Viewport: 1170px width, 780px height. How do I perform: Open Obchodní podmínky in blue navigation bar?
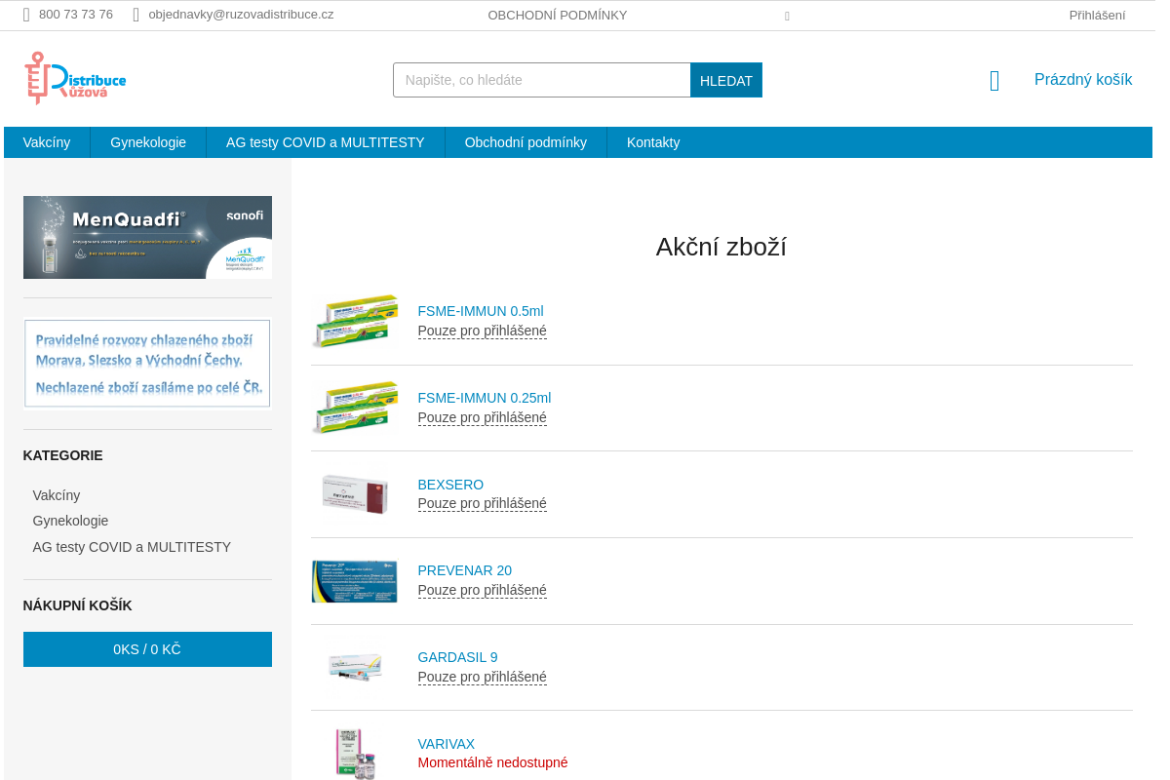click(x=526, y=142)
